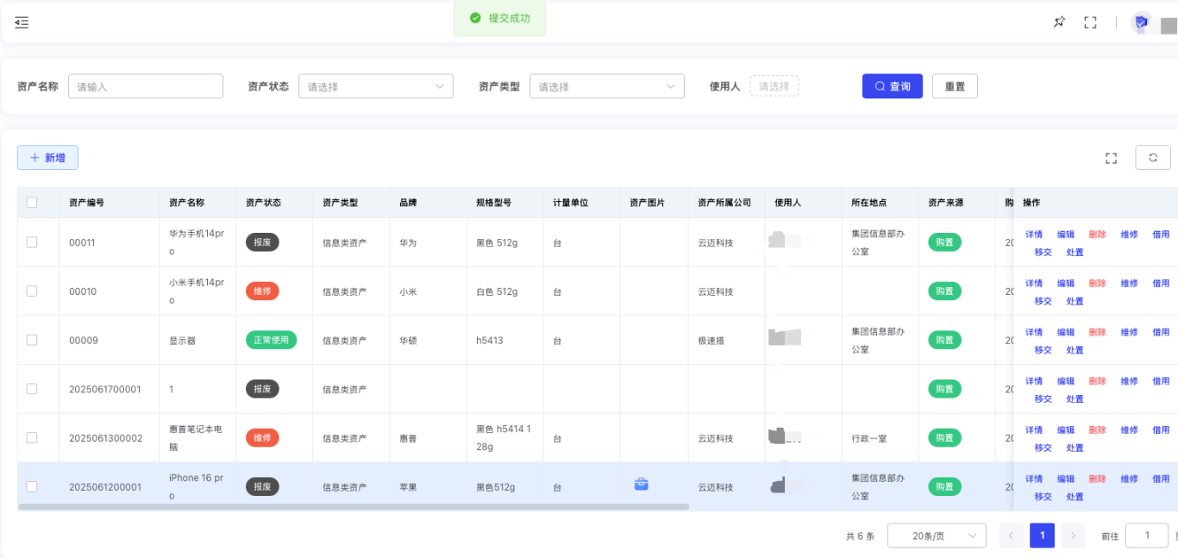Image resolution: width=1178 pixels, height=558 pixels.
Task: Click 删除 for asset 00010
Action: click(1097, 284)
